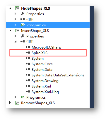Click the C# icon of InsertShape_XLS Program.cs
Screen dimensions: 106x120
click(23, 97)
